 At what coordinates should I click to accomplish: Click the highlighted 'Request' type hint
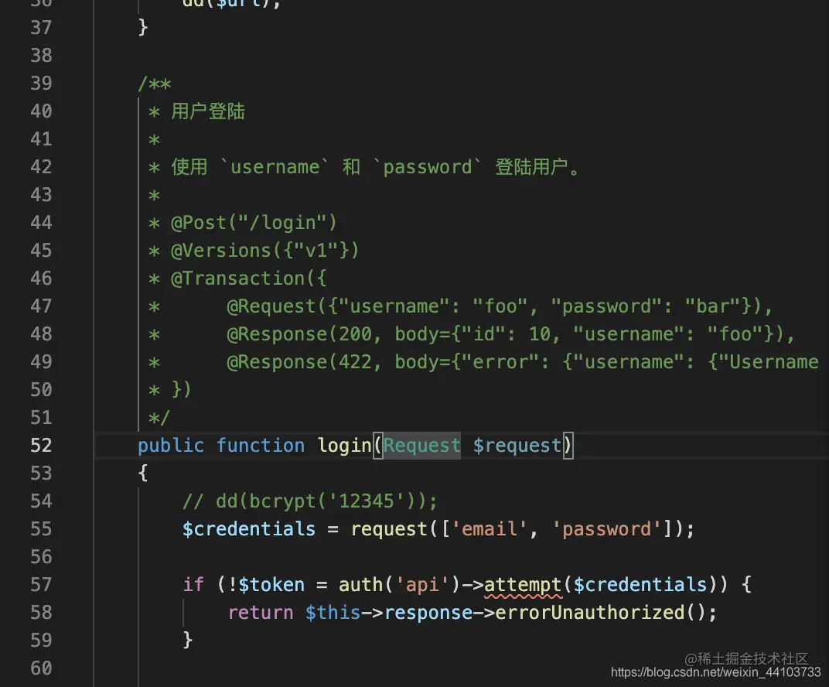(422, 446)
